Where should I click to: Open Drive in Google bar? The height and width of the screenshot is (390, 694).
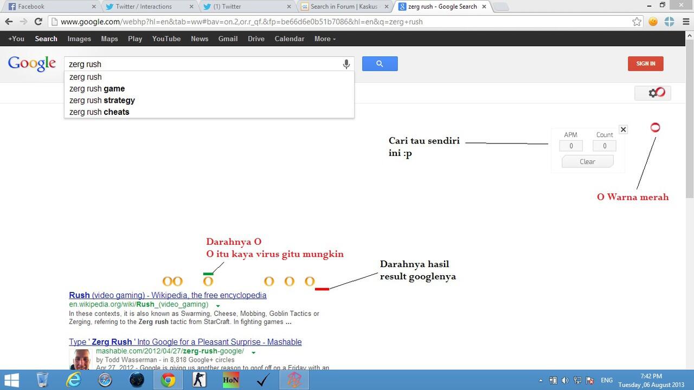pyautogui.click(x=256, y=38)
